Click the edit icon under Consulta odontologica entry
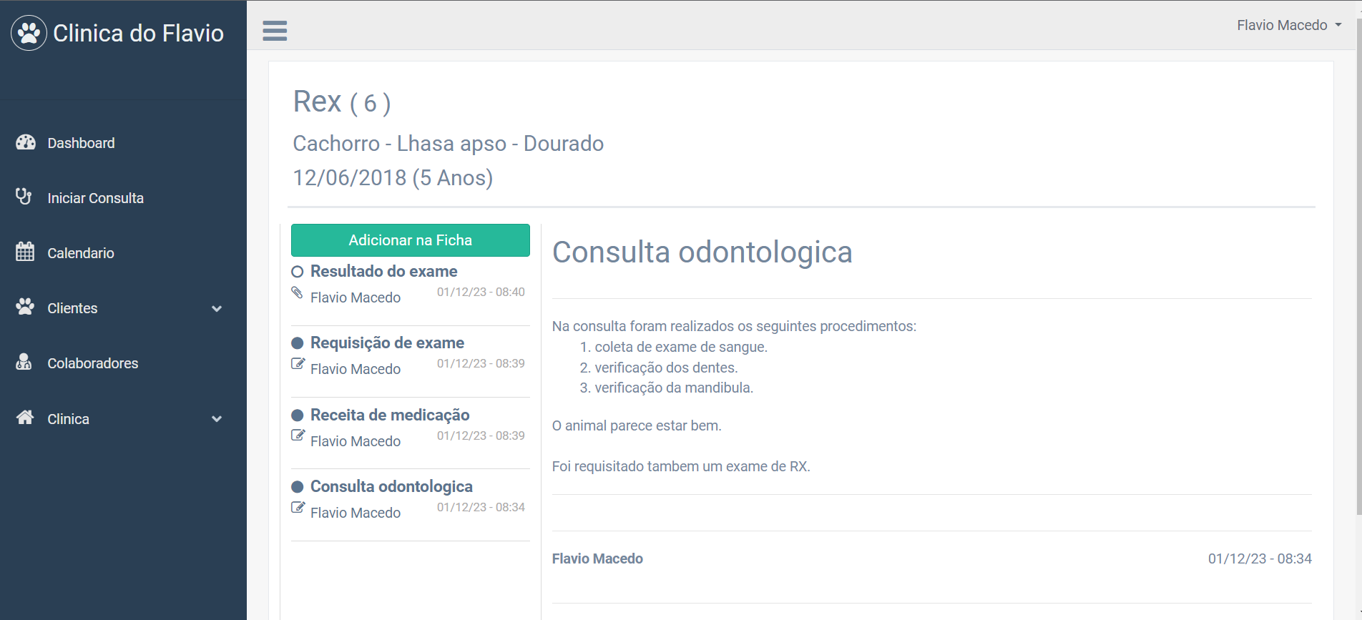The width and height of the screenshot is (1362, 620). point(298,508)
